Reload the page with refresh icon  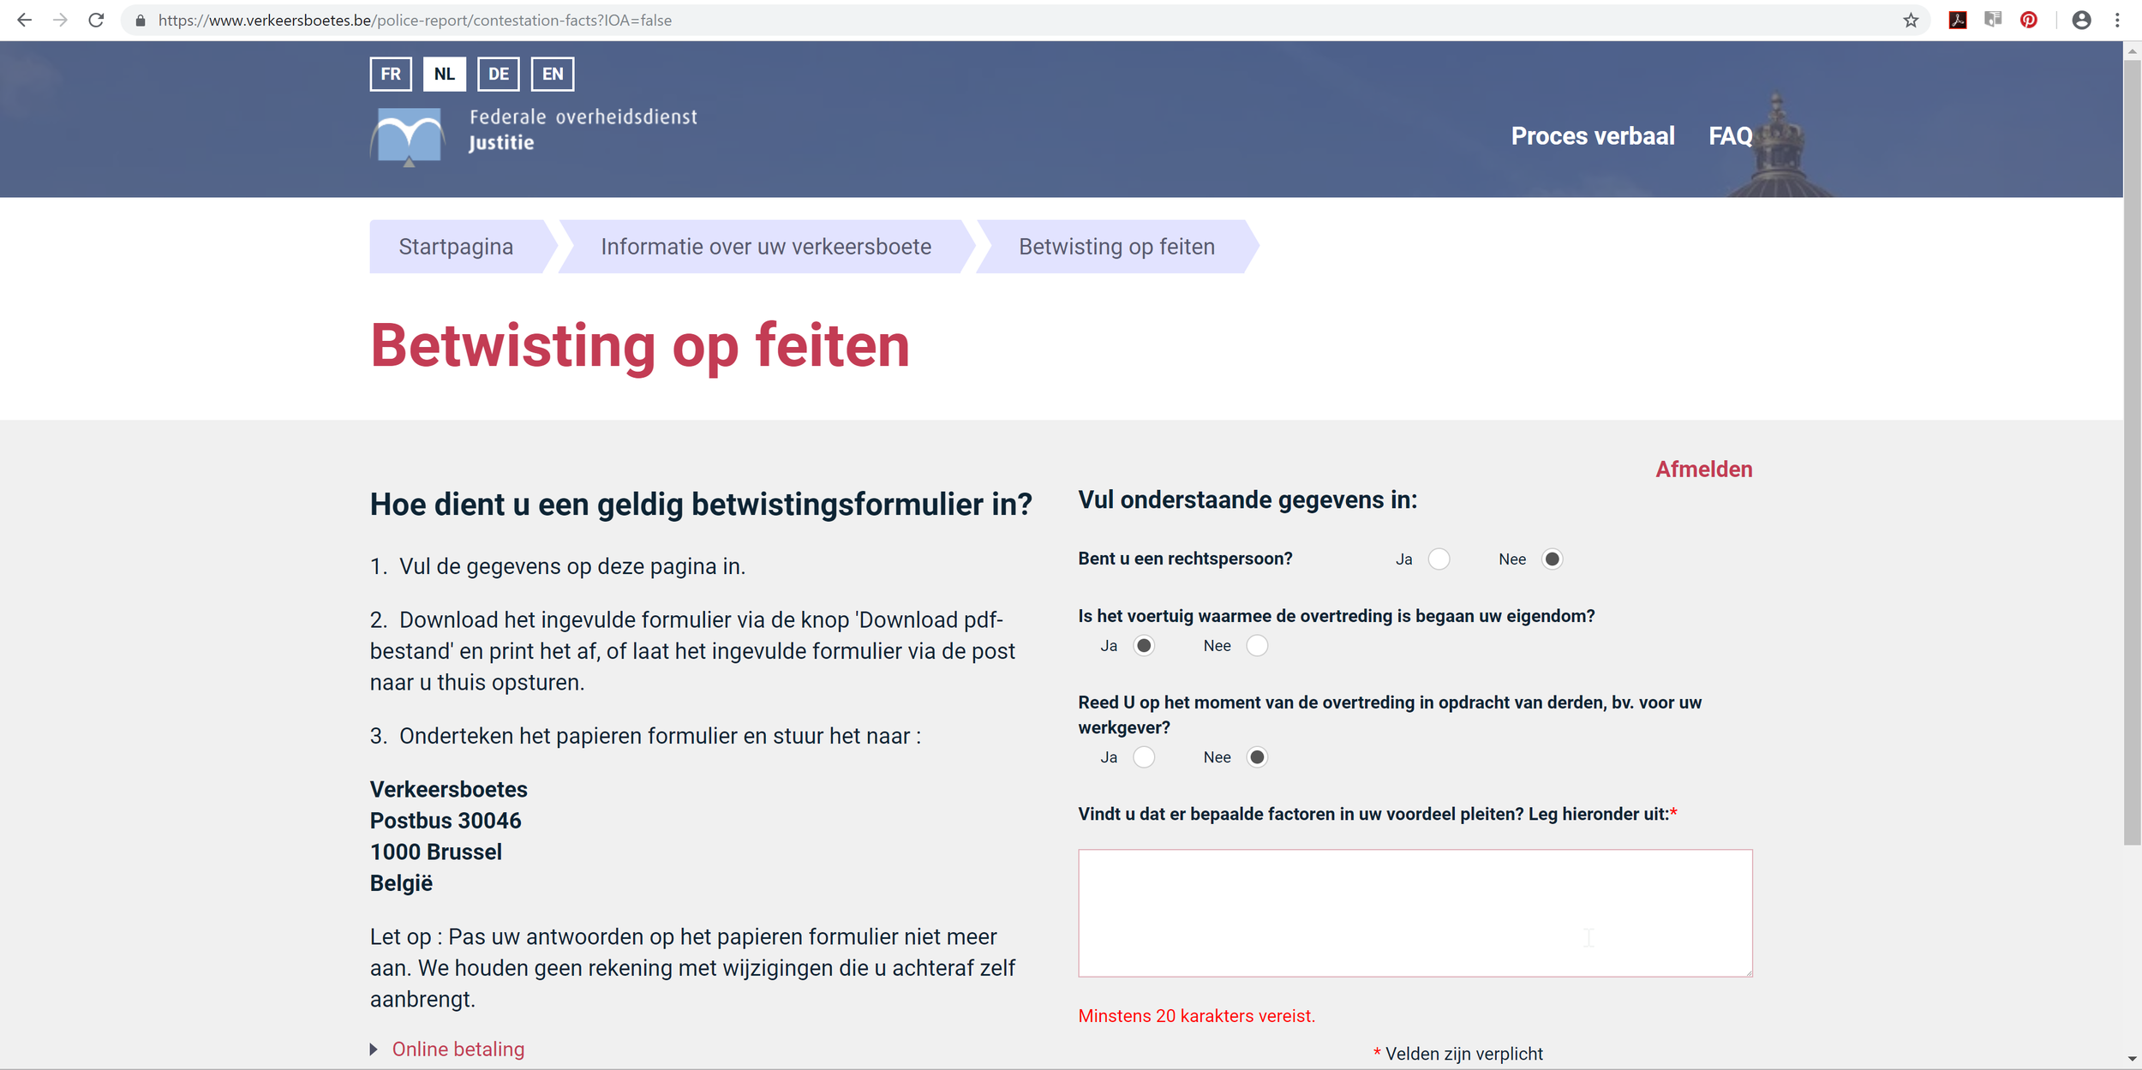96,20
